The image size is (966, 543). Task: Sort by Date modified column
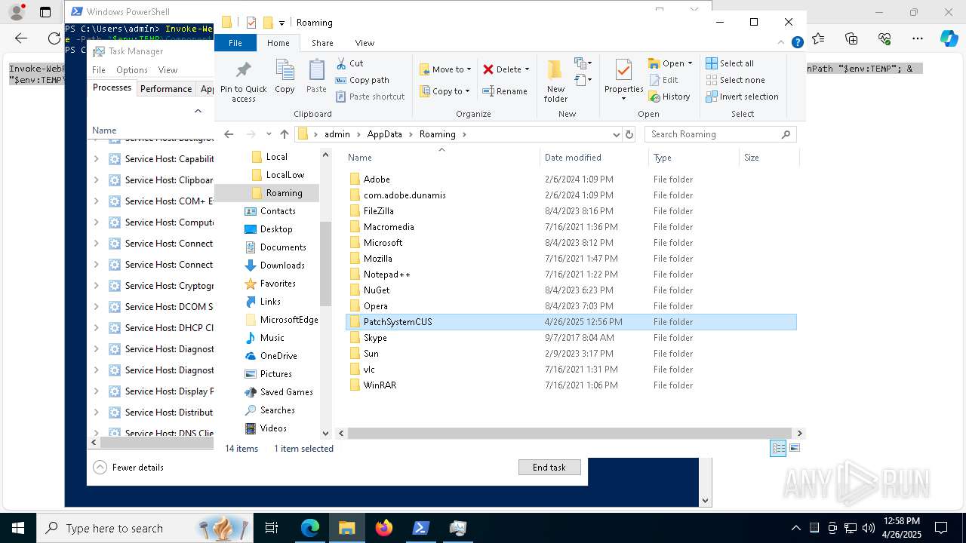[594, 158]
